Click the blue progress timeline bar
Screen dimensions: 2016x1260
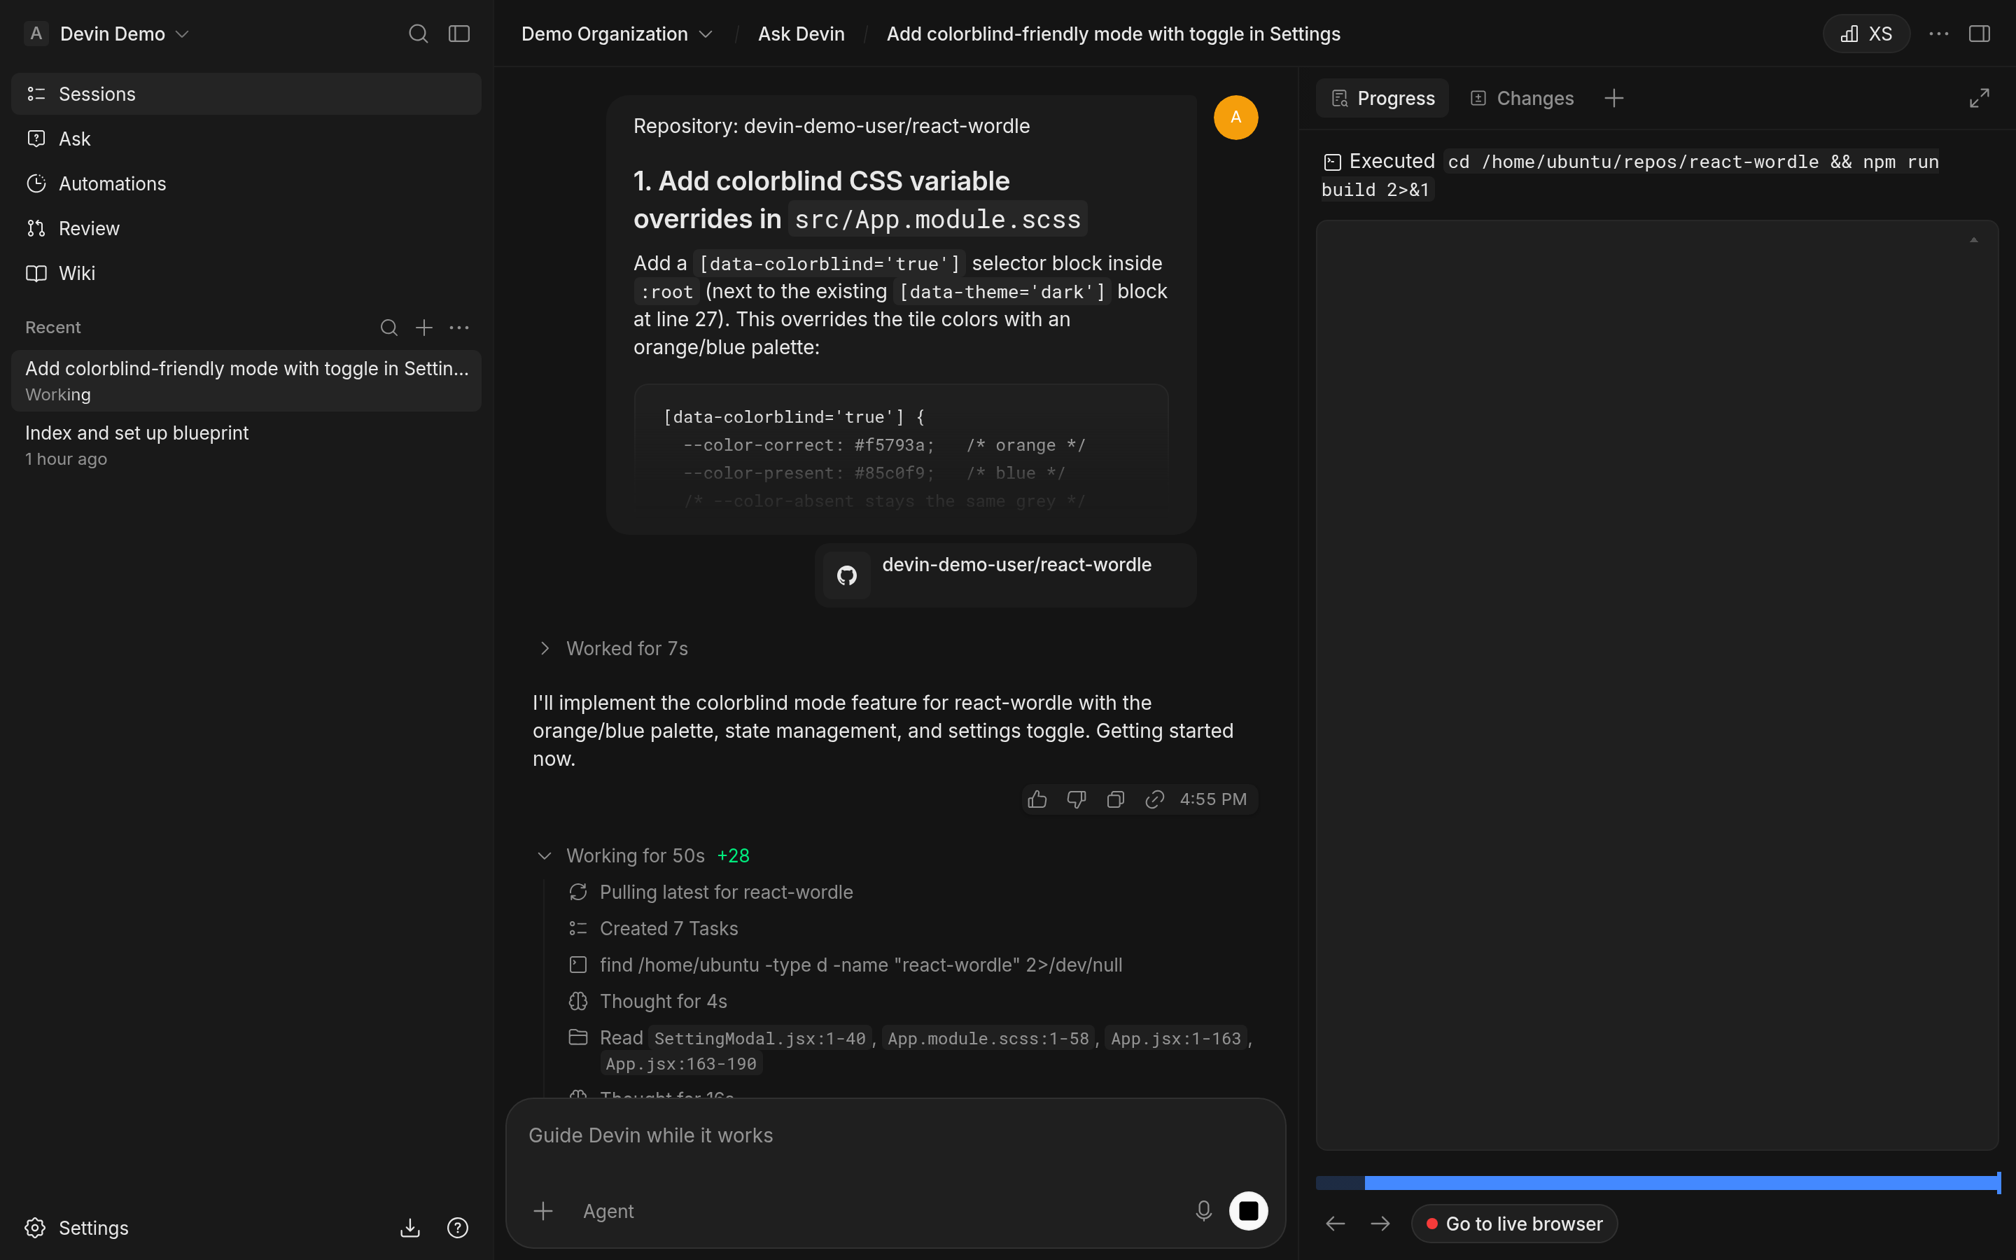click(x=1656, y=1182)
